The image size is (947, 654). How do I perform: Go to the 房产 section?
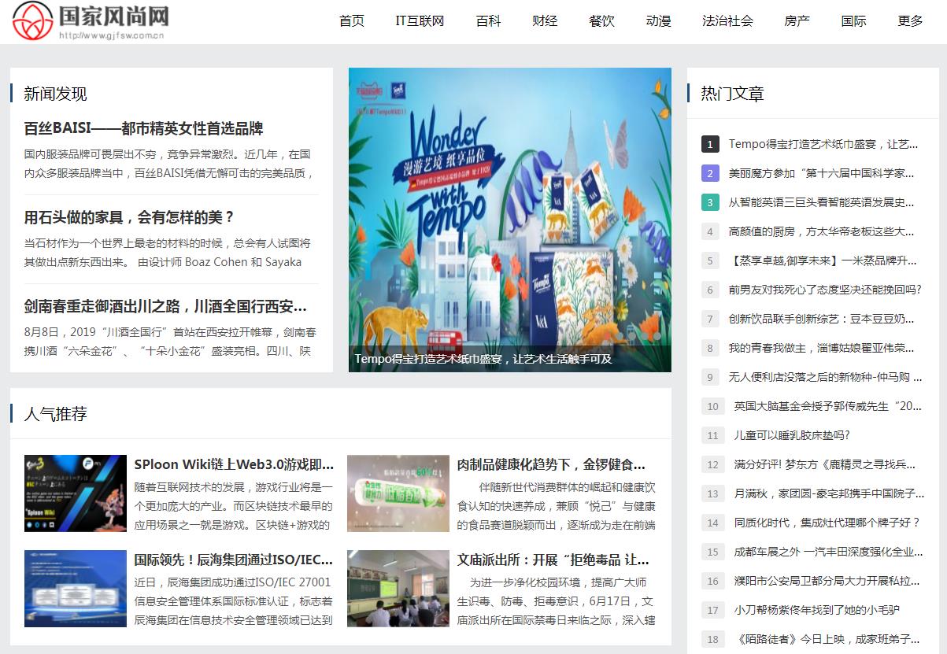(797, 21)
